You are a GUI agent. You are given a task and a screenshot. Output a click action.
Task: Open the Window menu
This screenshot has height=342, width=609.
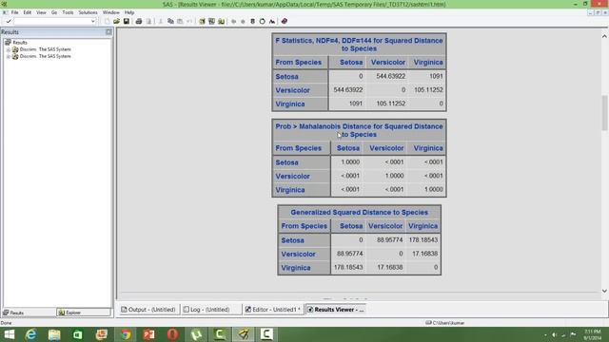coord(111,12)
